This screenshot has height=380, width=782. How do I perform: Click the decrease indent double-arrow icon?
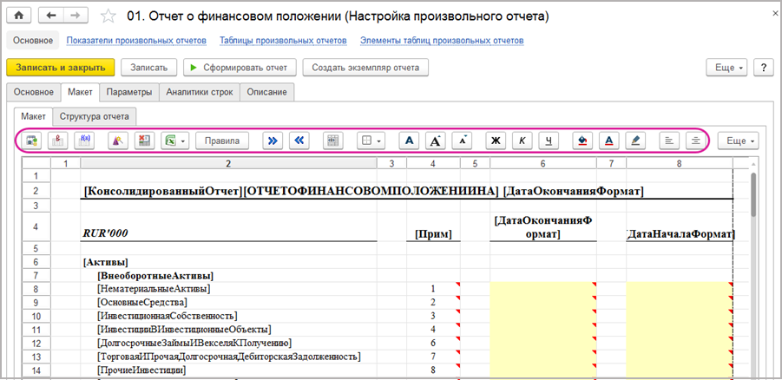click(x=298, y=140)
